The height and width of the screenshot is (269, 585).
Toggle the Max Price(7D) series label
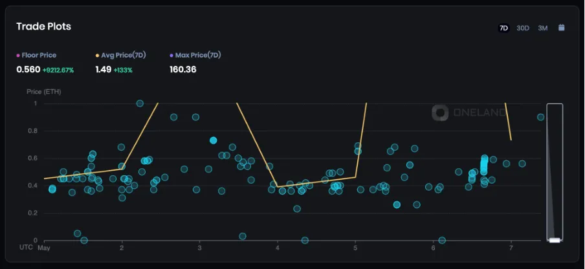[x=198, y=56]
